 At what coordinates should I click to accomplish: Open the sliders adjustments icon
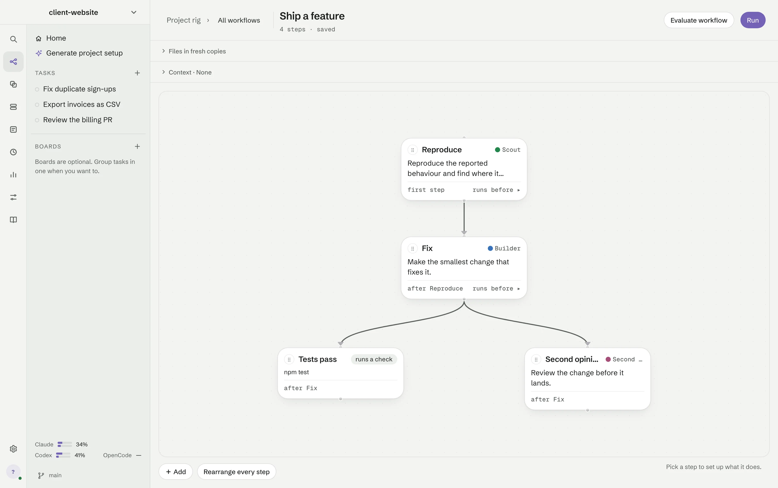point(13,197)
